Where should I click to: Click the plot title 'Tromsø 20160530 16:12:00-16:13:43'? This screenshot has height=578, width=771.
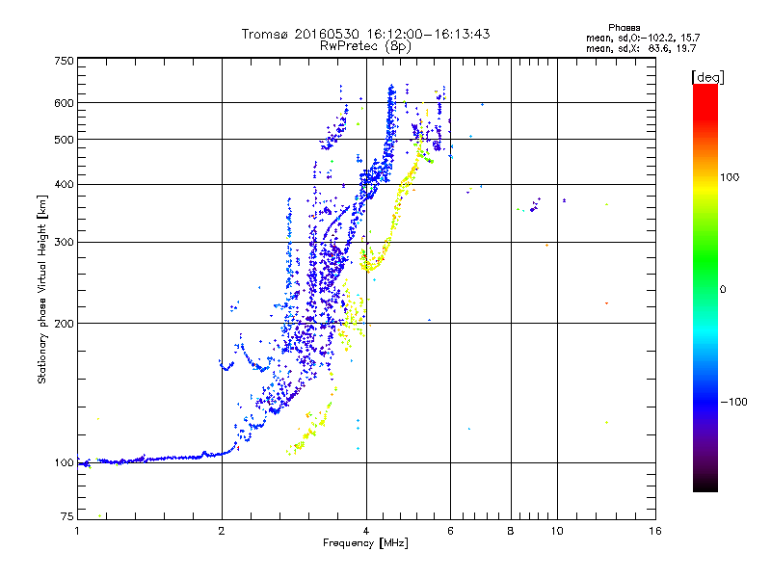[x=365, y=34]
